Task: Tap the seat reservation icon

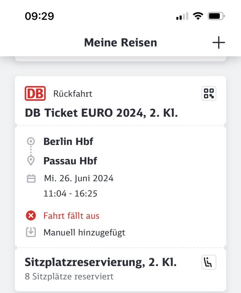Action: (x=209, y=263)
